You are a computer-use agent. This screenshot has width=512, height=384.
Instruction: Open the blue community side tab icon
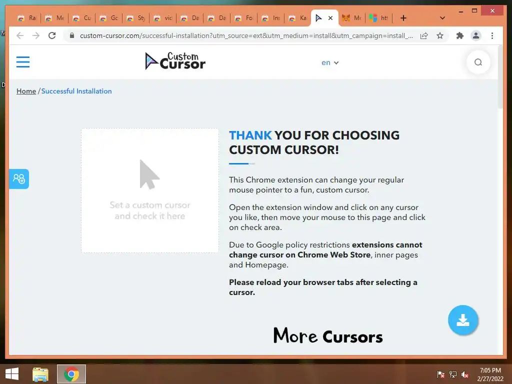(18, 179)
